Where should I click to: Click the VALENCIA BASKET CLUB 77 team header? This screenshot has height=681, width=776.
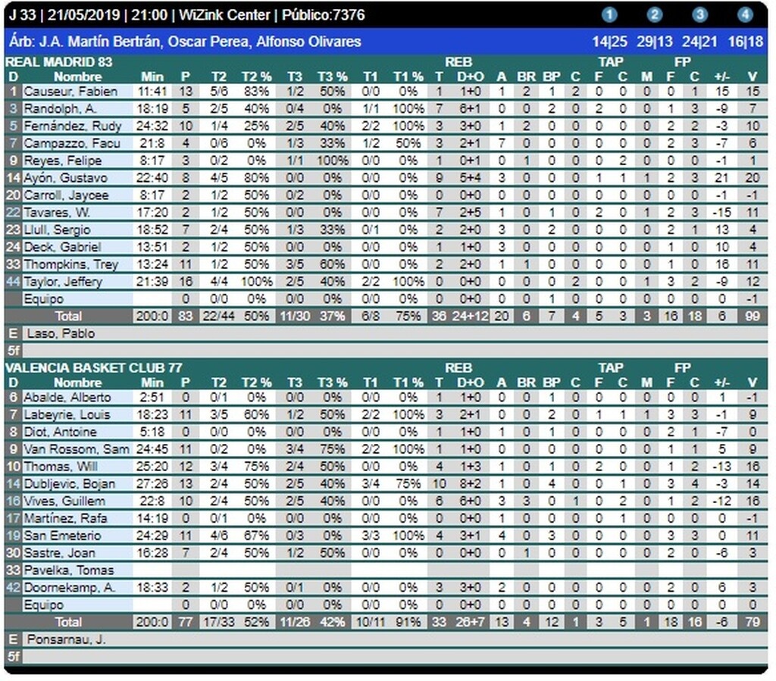pos(93,368)
